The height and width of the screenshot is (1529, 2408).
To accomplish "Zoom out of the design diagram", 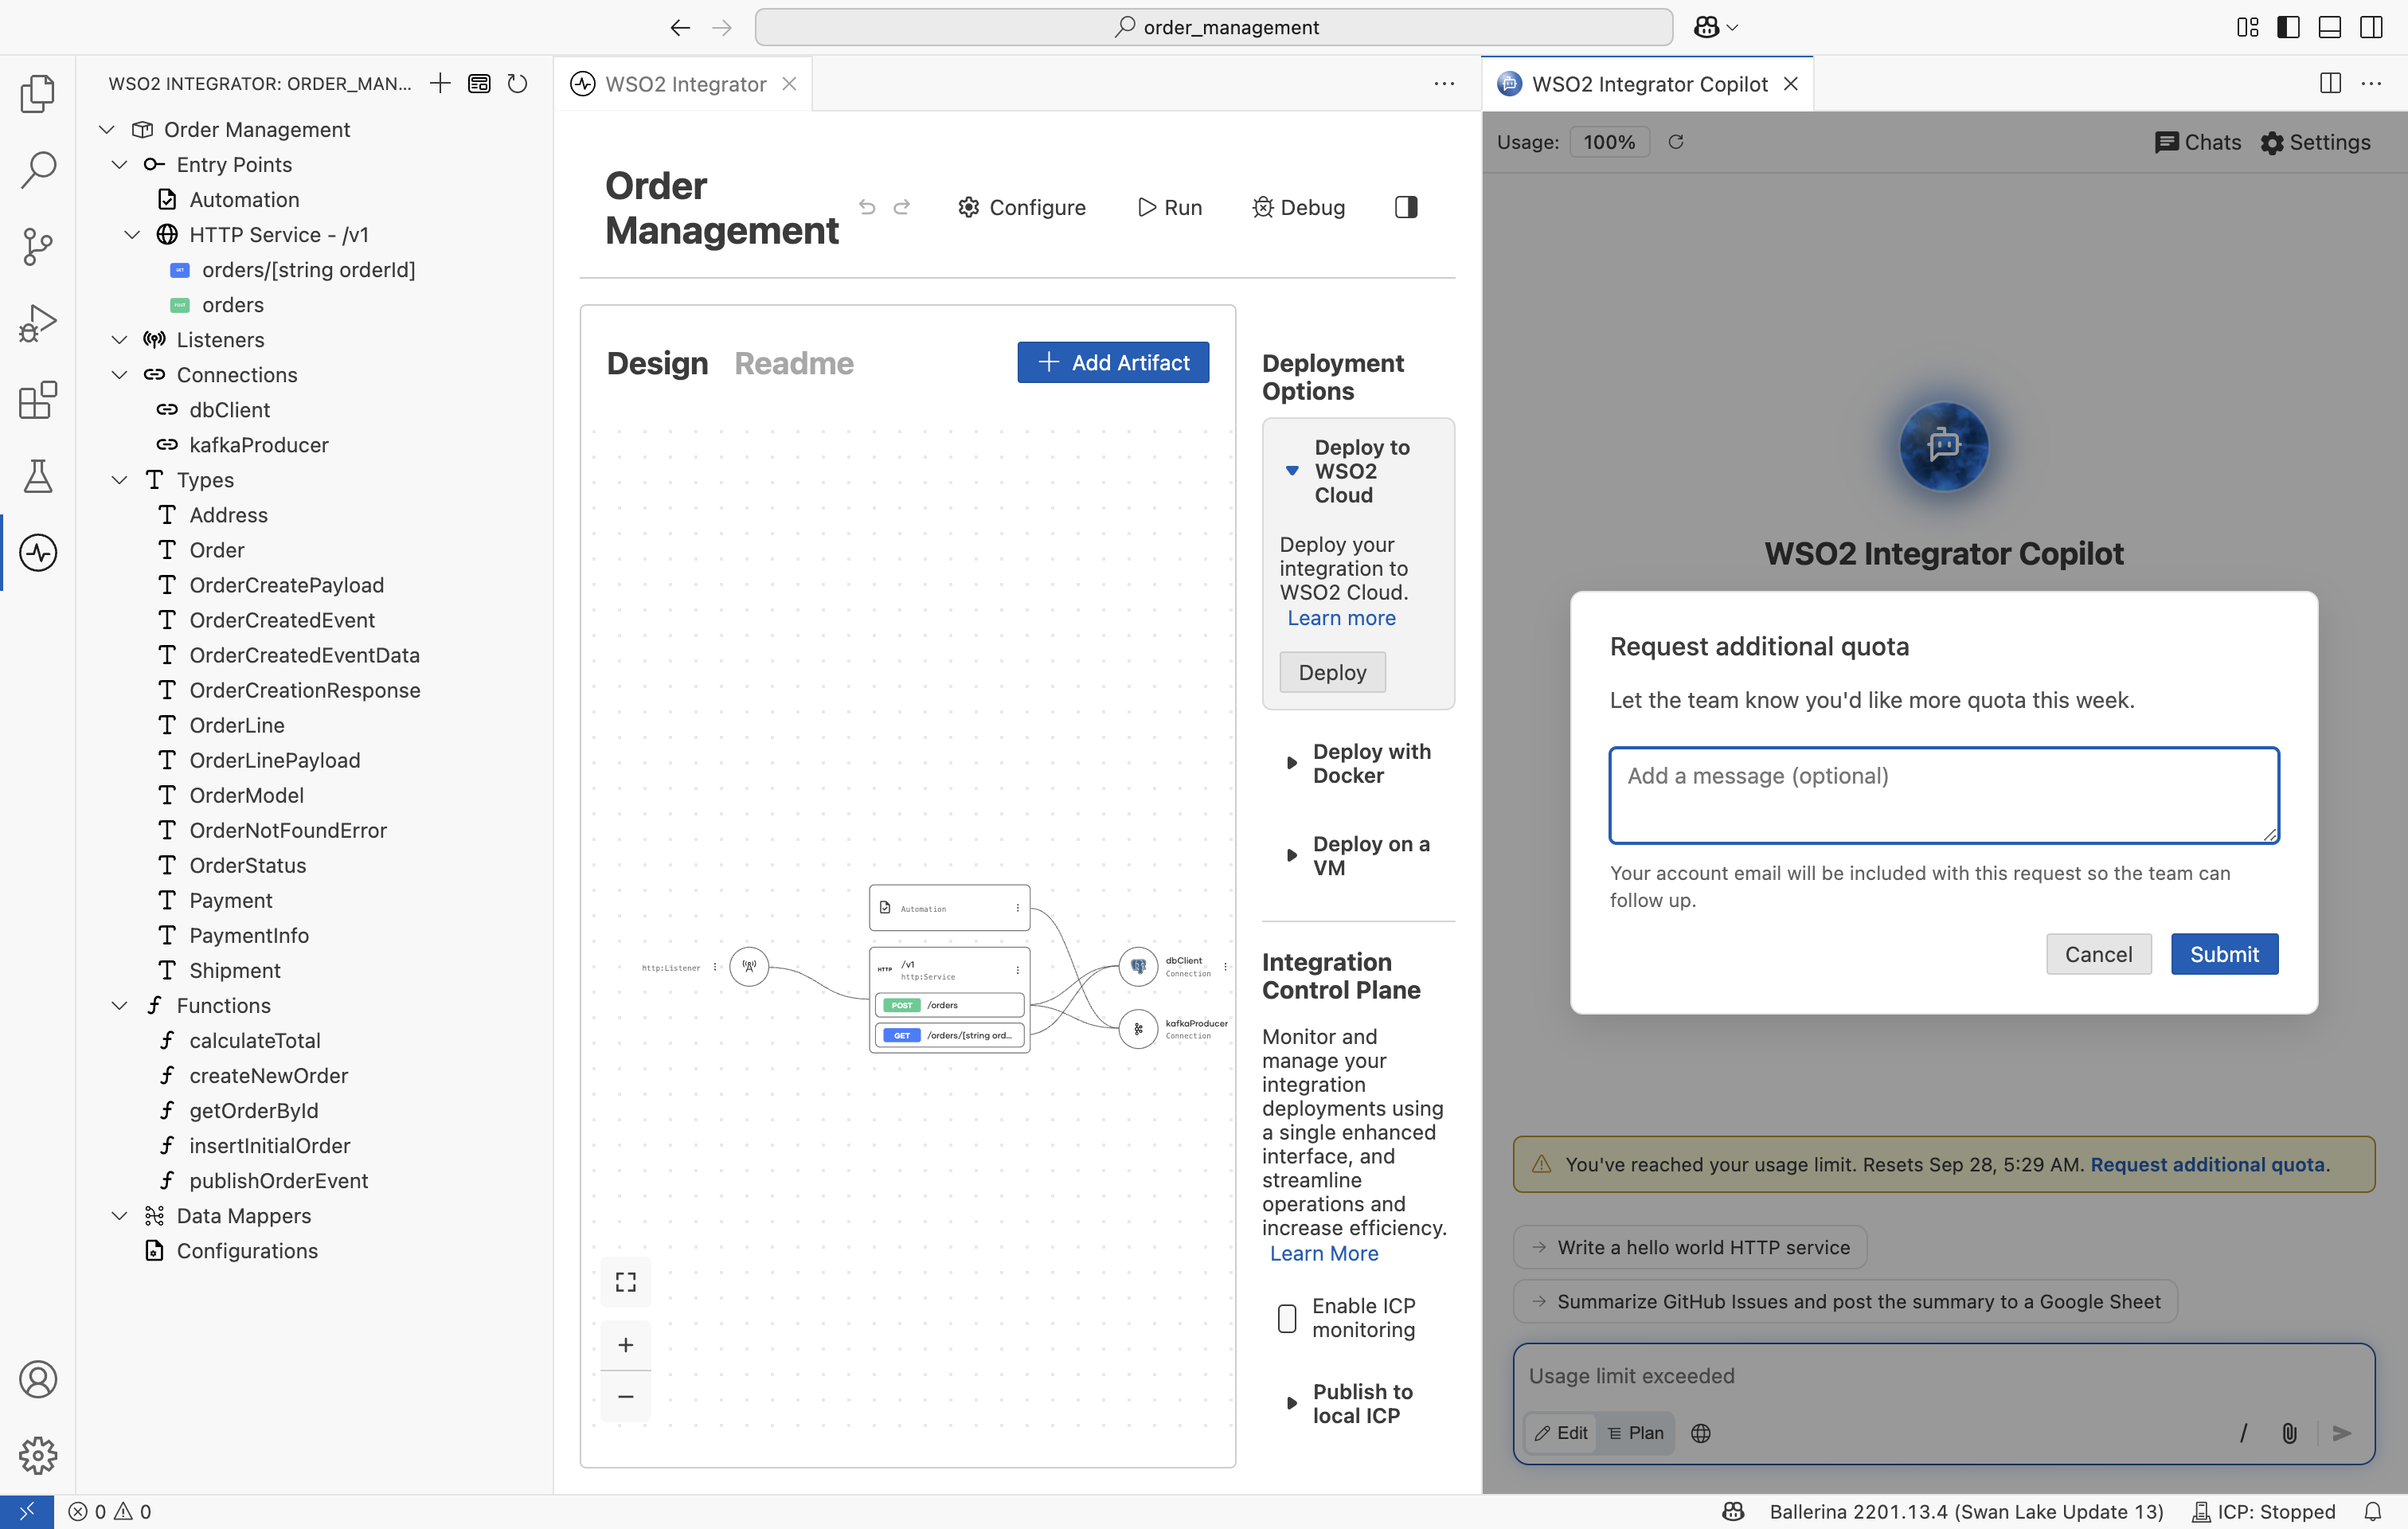I will 626,1396.
